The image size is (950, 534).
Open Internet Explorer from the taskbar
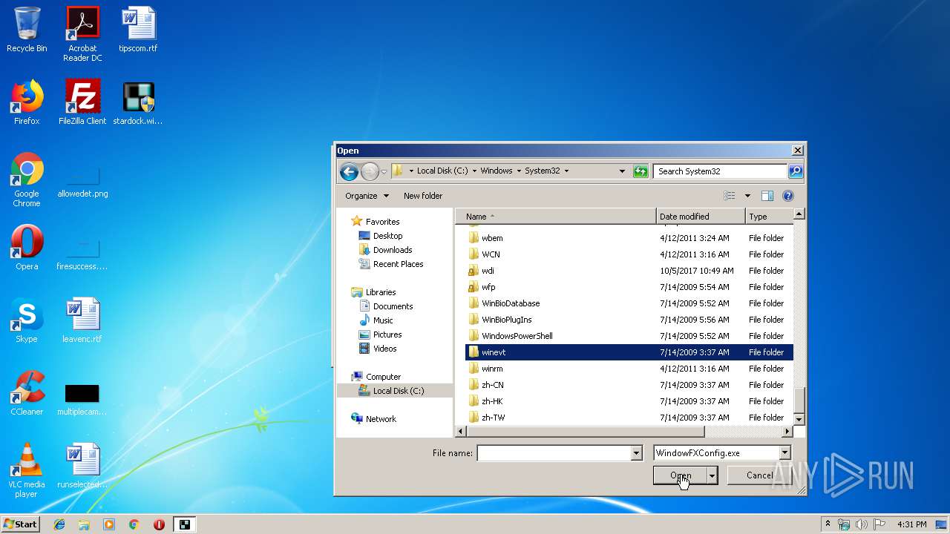[59, 524]
